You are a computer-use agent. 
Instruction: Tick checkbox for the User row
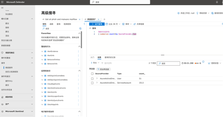point(92,79)
